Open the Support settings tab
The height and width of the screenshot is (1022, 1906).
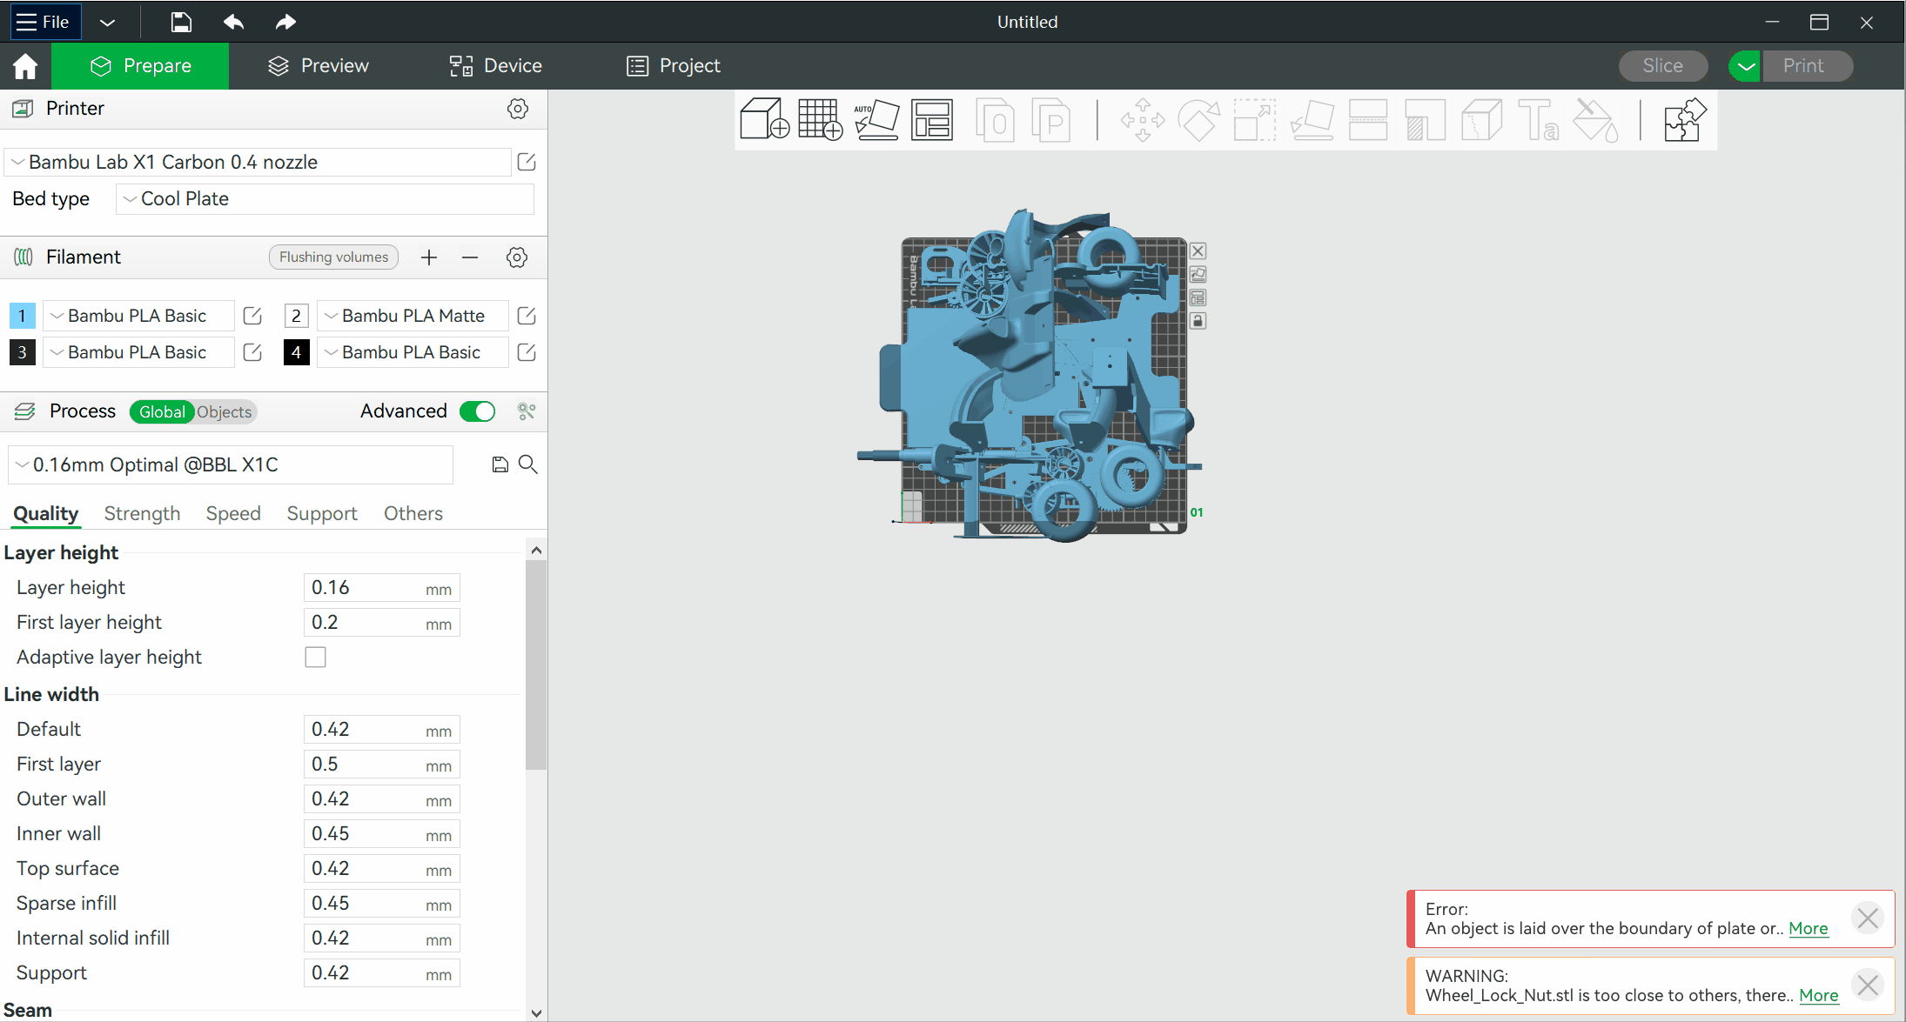pos(322,513)
